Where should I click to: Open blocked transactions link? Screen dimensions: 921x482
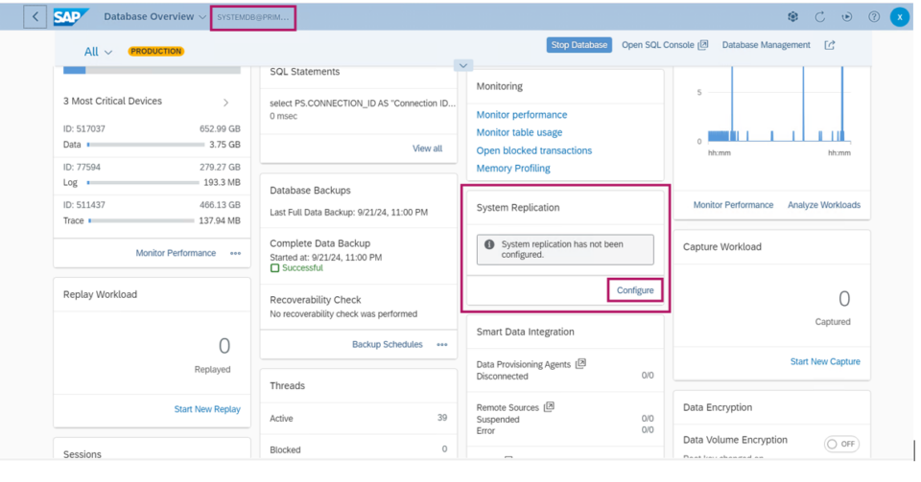coord(534,150)
